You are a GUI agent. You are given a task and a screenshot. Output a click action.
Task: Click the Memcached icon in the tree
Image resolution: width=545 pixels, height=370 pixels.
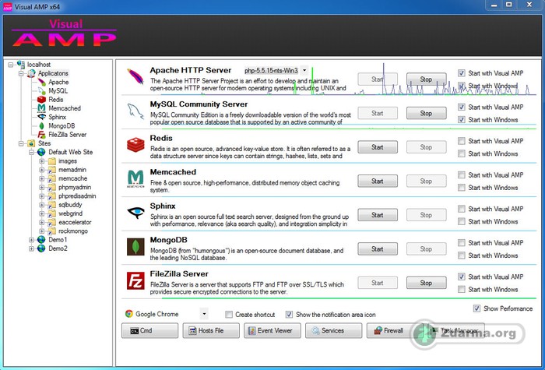[x=41, y=108]
